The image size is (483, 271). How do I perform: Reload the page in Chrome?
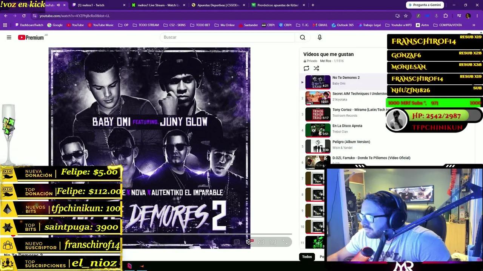pyautogui.click(x=24, y=16)
